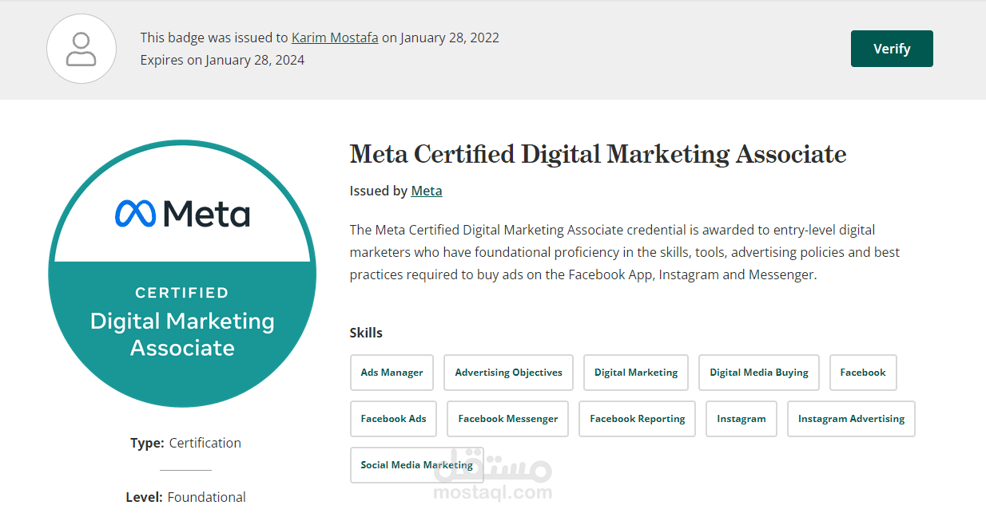Image resolution: width=986 pixels, height=513 pixels.
Task: Click the Verify button
Action: [892, 49]
